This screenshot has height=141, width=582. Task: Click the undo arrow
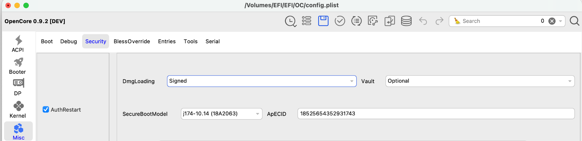423,21
